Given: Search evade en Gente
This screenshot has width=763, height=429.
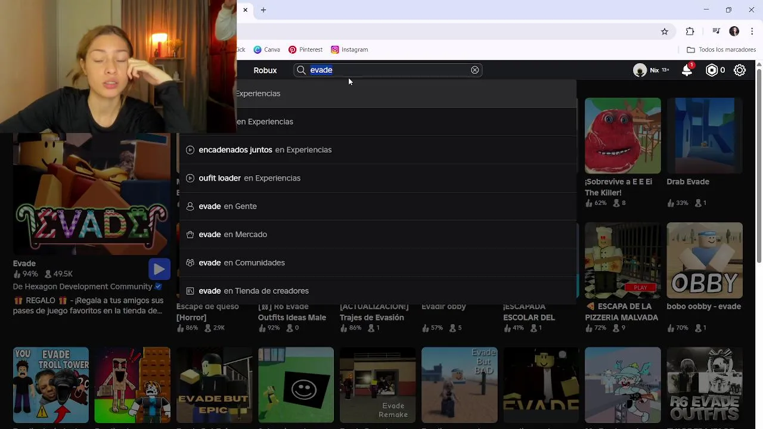Looking at the screenshot, I should 377,206.
